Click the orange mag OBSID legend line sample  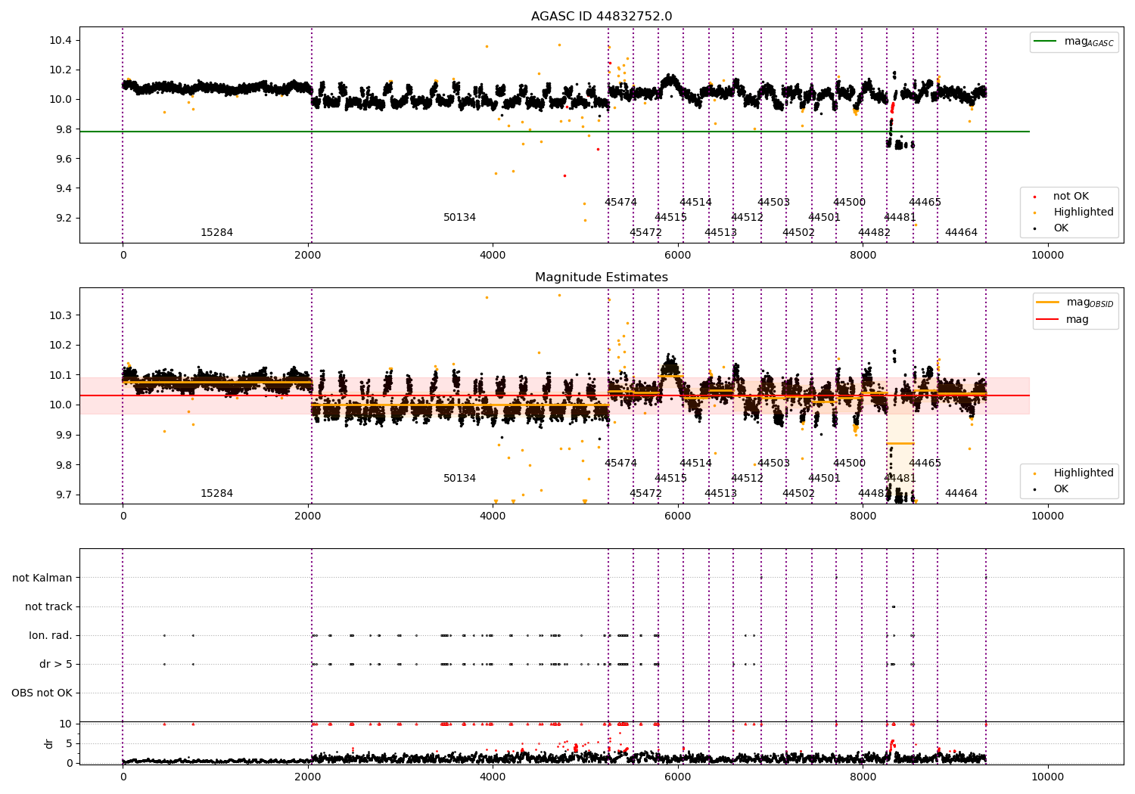[x=1048, y=302]
